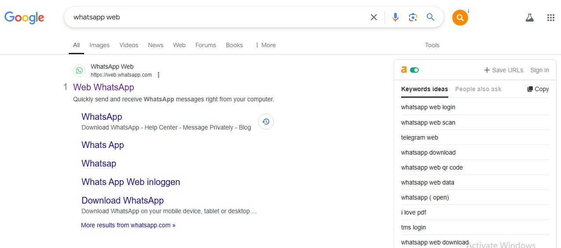561x248 pixels.
Task: Click the 'WhatsApp Web' site name text
Action: [x=112, y=67]
